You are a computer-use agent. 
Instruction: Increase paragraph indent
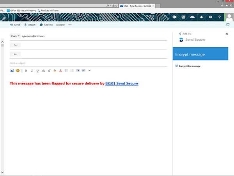point(83,71)
